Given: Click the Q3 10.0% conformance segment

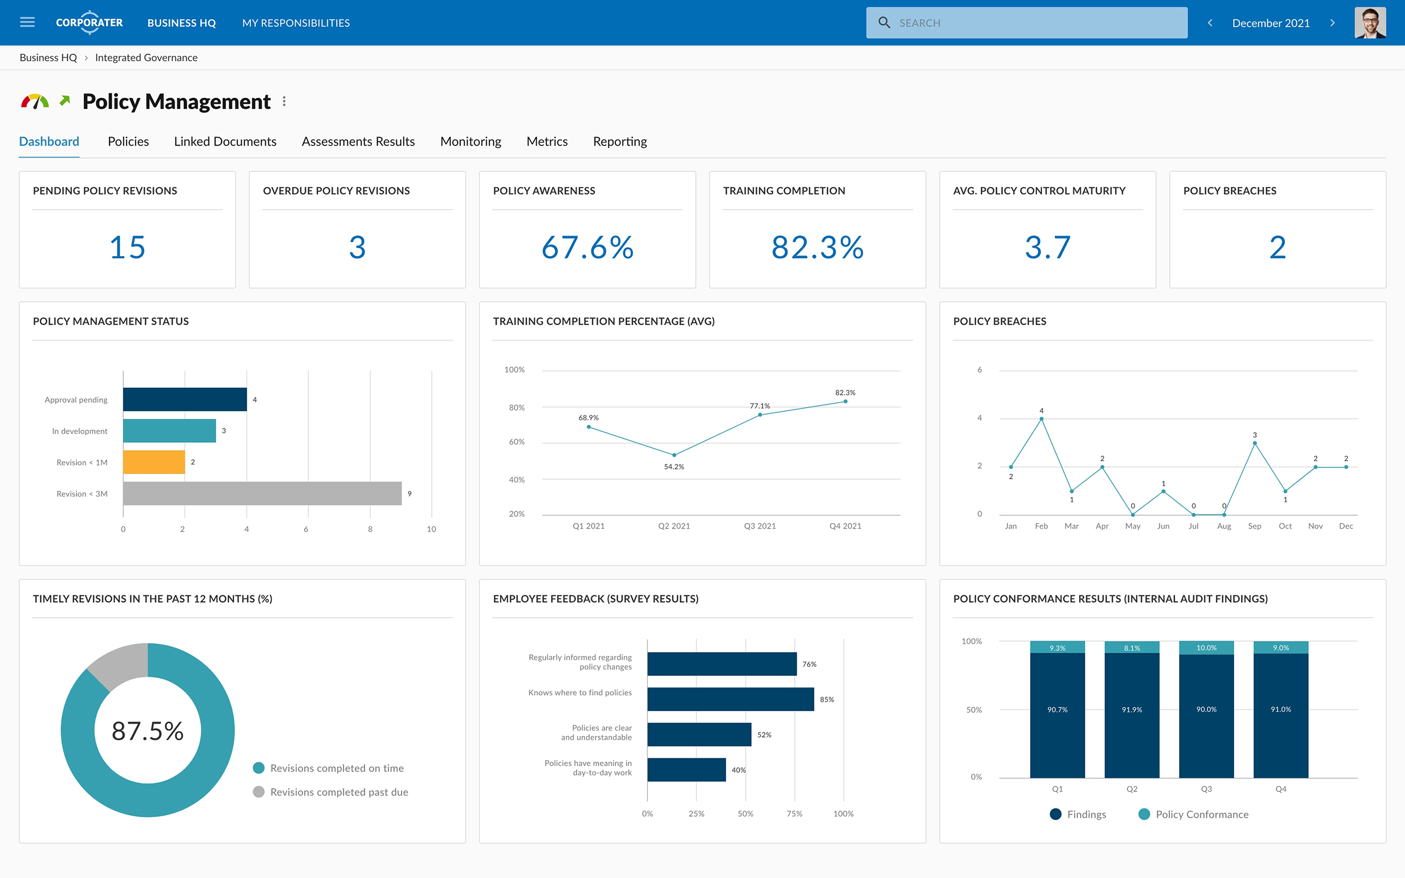Looking at the screenshot, I should click(1207, 648).
